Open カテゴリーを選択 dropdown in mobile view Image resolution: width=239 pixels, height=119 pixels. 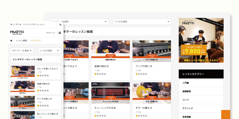pyautogui.click(x=22, y=51)
